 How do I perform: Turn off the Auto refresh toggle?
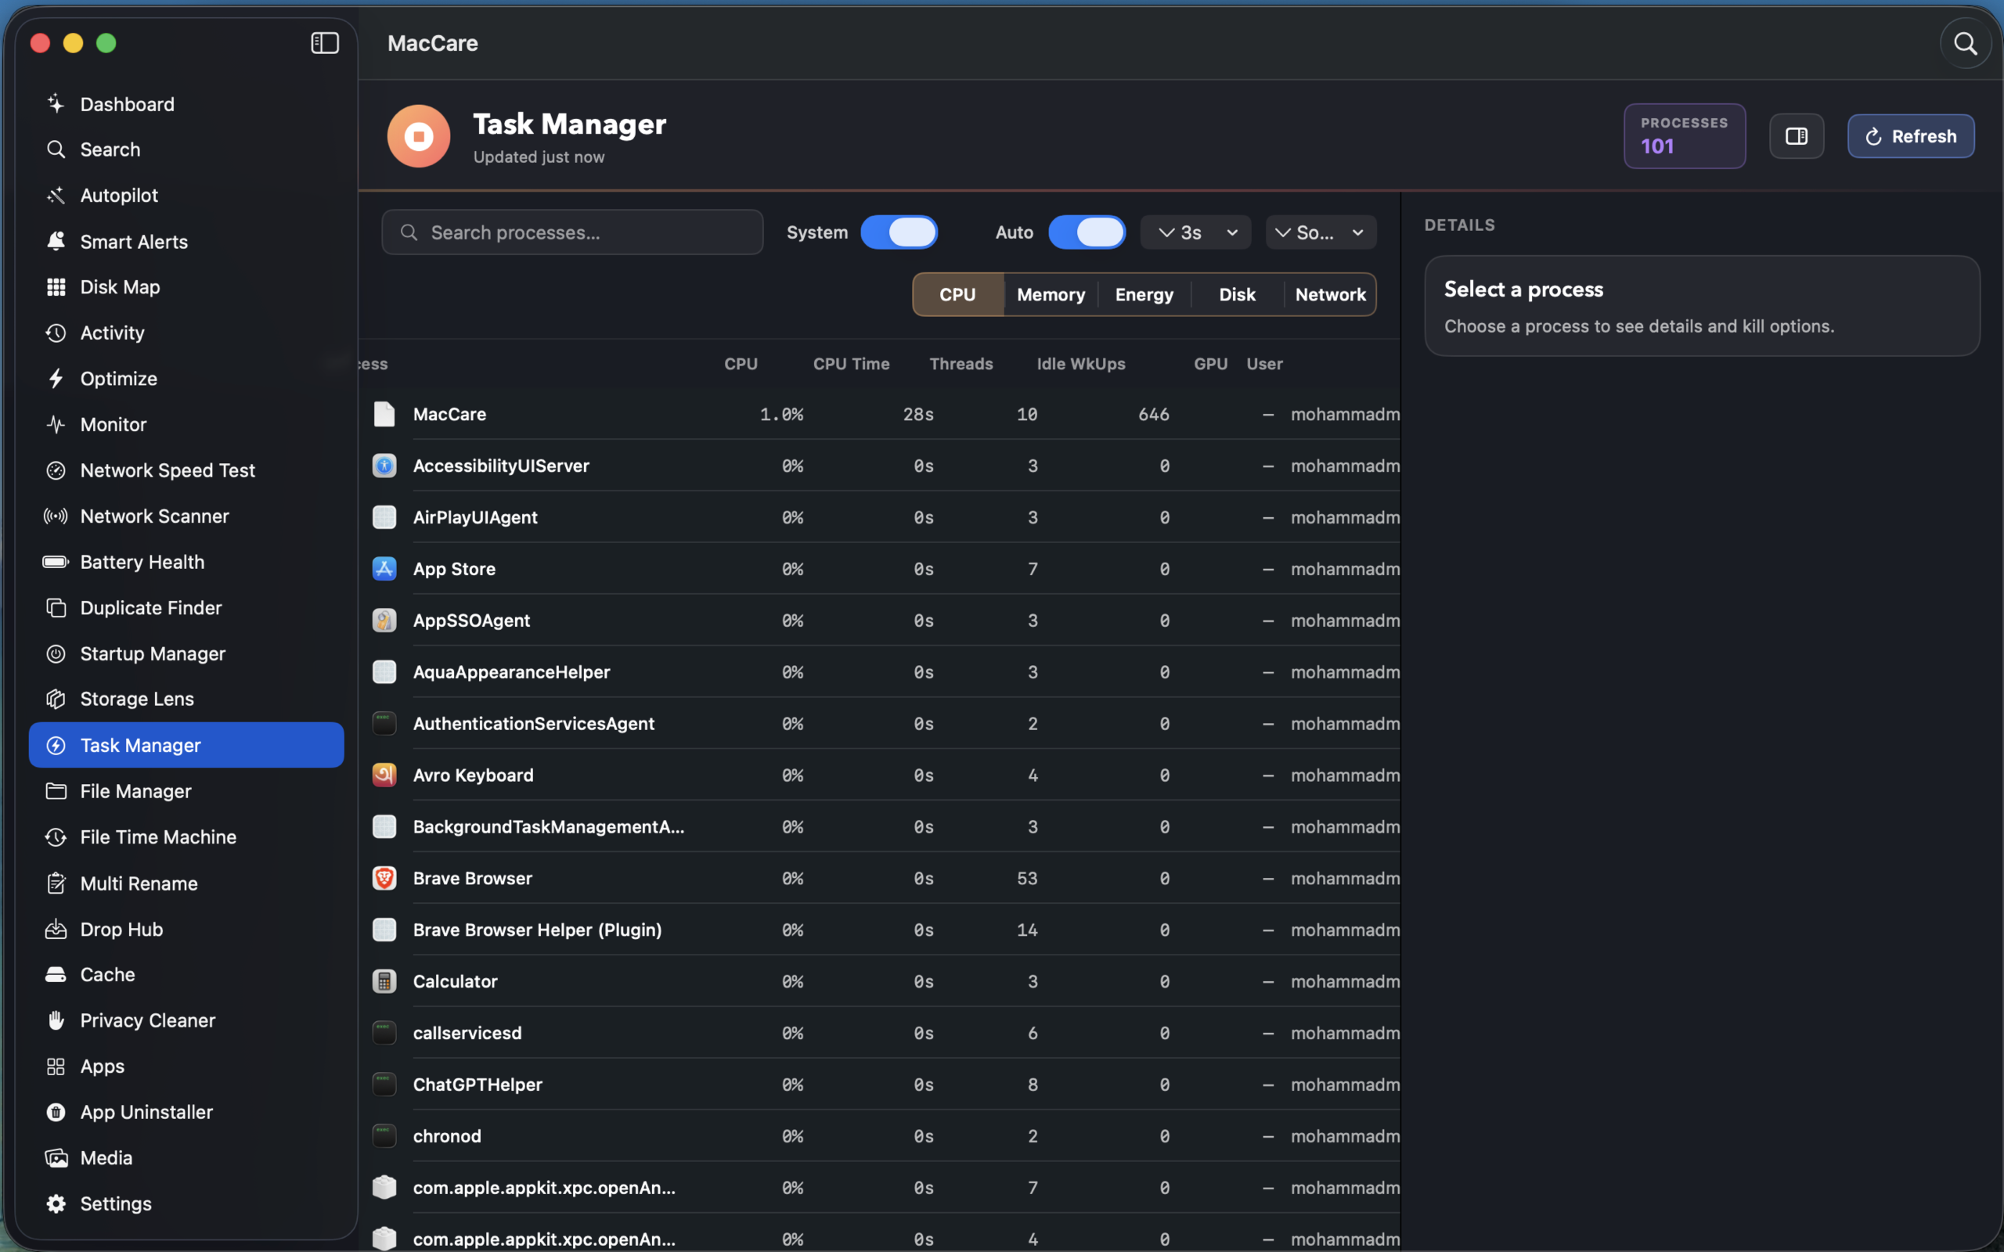1087,232
